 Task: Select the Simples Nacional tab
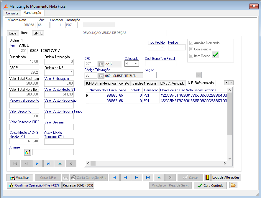144,83
